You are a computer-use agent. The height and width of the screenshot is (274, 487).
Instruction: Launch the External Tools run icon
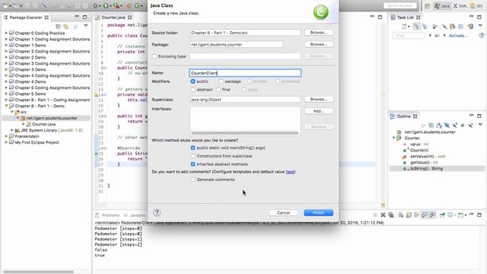(116, 5)
